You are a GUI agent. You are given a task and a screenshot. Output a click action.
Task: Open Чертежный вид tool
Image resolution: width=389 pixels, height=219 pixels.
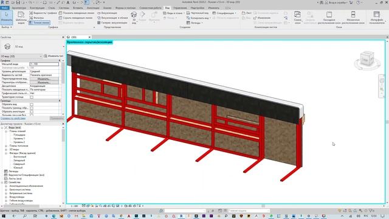pyautogui.click(x=198, y=13)
